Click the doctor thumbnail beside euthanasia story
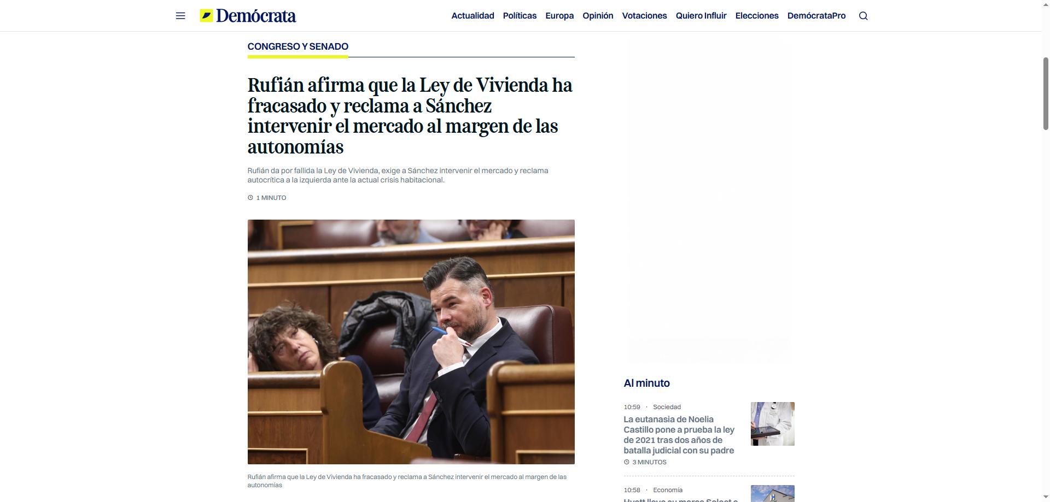 point(772,424)
